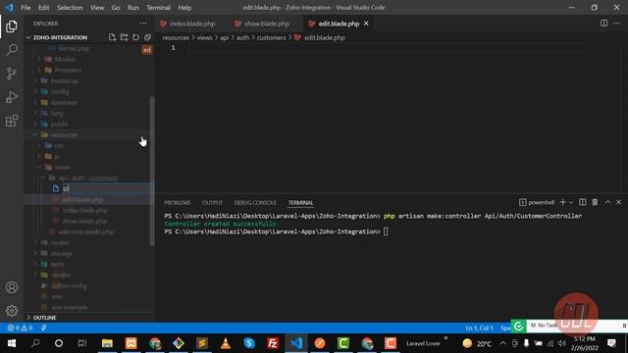
Task: Expand the config folder
Action: [x=59, y=91]
